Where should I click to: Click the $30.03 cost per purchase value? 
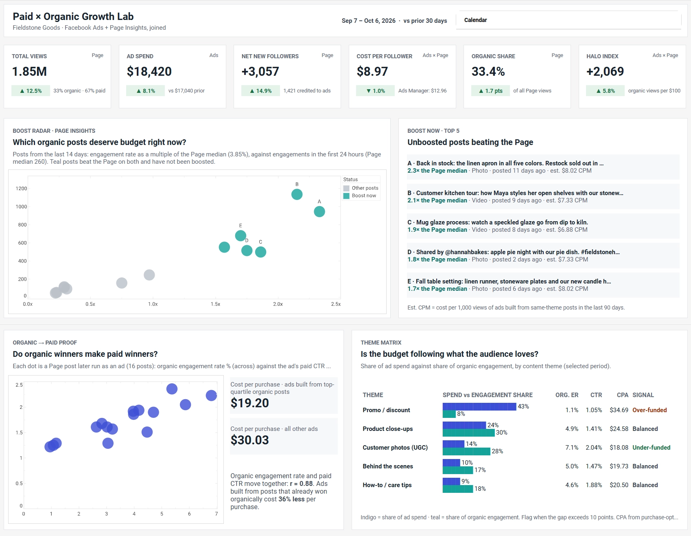pos(249,440)
